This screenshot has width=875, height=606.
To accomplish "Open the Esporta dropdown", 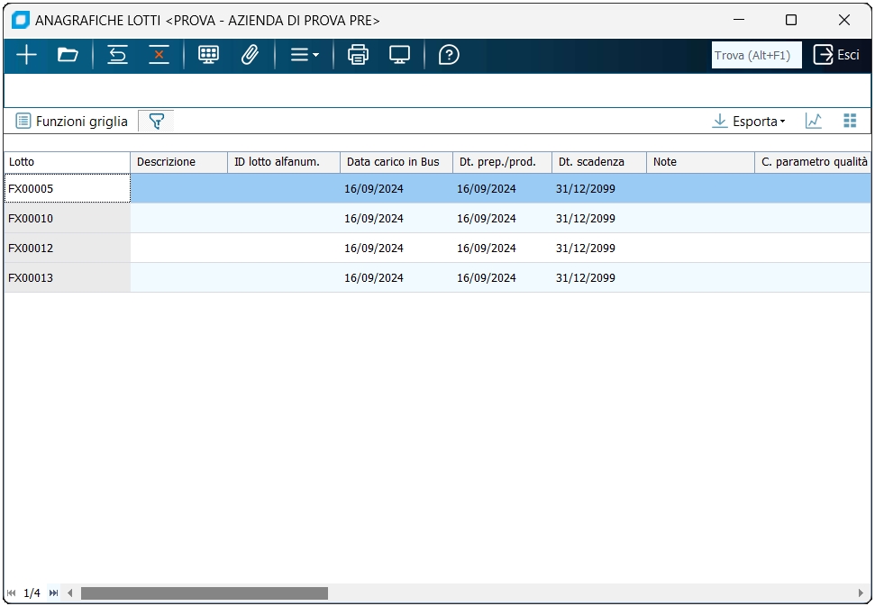I will pyautogui.click(x=749, y=121).
